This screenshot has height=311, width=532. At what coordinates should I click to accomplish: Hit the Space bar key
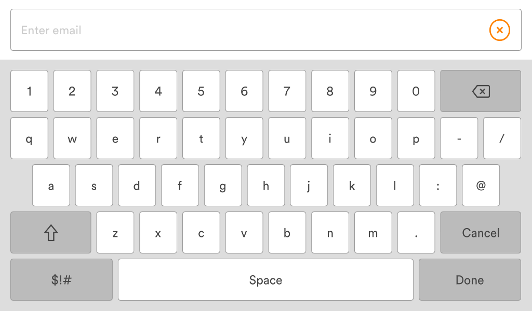click(265, 280)
